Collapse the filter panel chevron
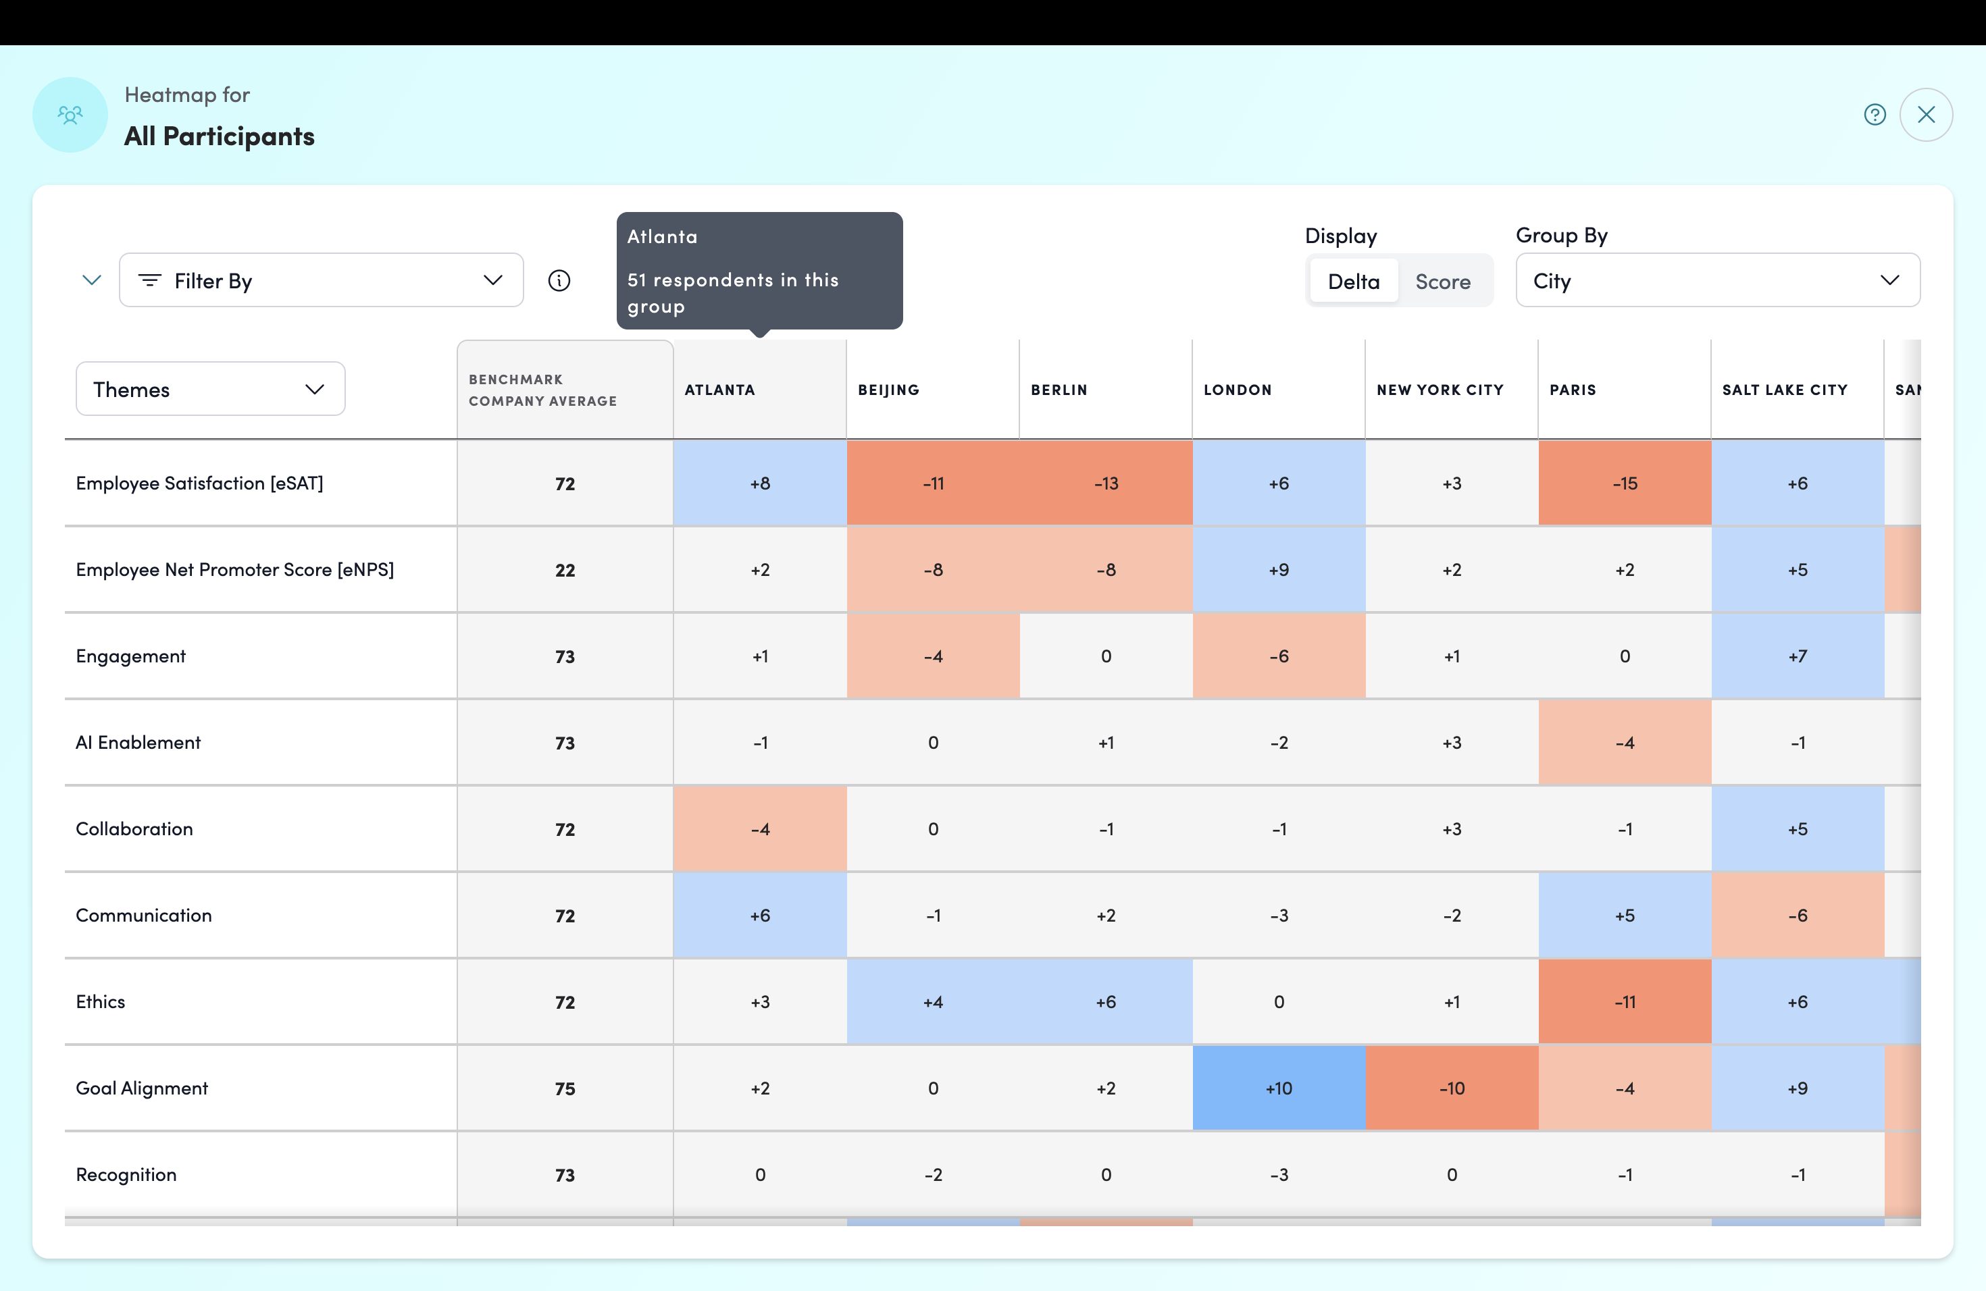This screenshot has width=1986, height=1291. click(92, 280)
